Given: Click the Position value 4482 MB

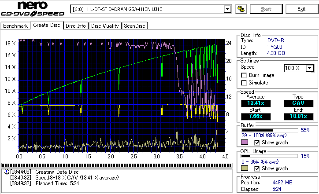Looking at the screenshot, I should 282,183.
